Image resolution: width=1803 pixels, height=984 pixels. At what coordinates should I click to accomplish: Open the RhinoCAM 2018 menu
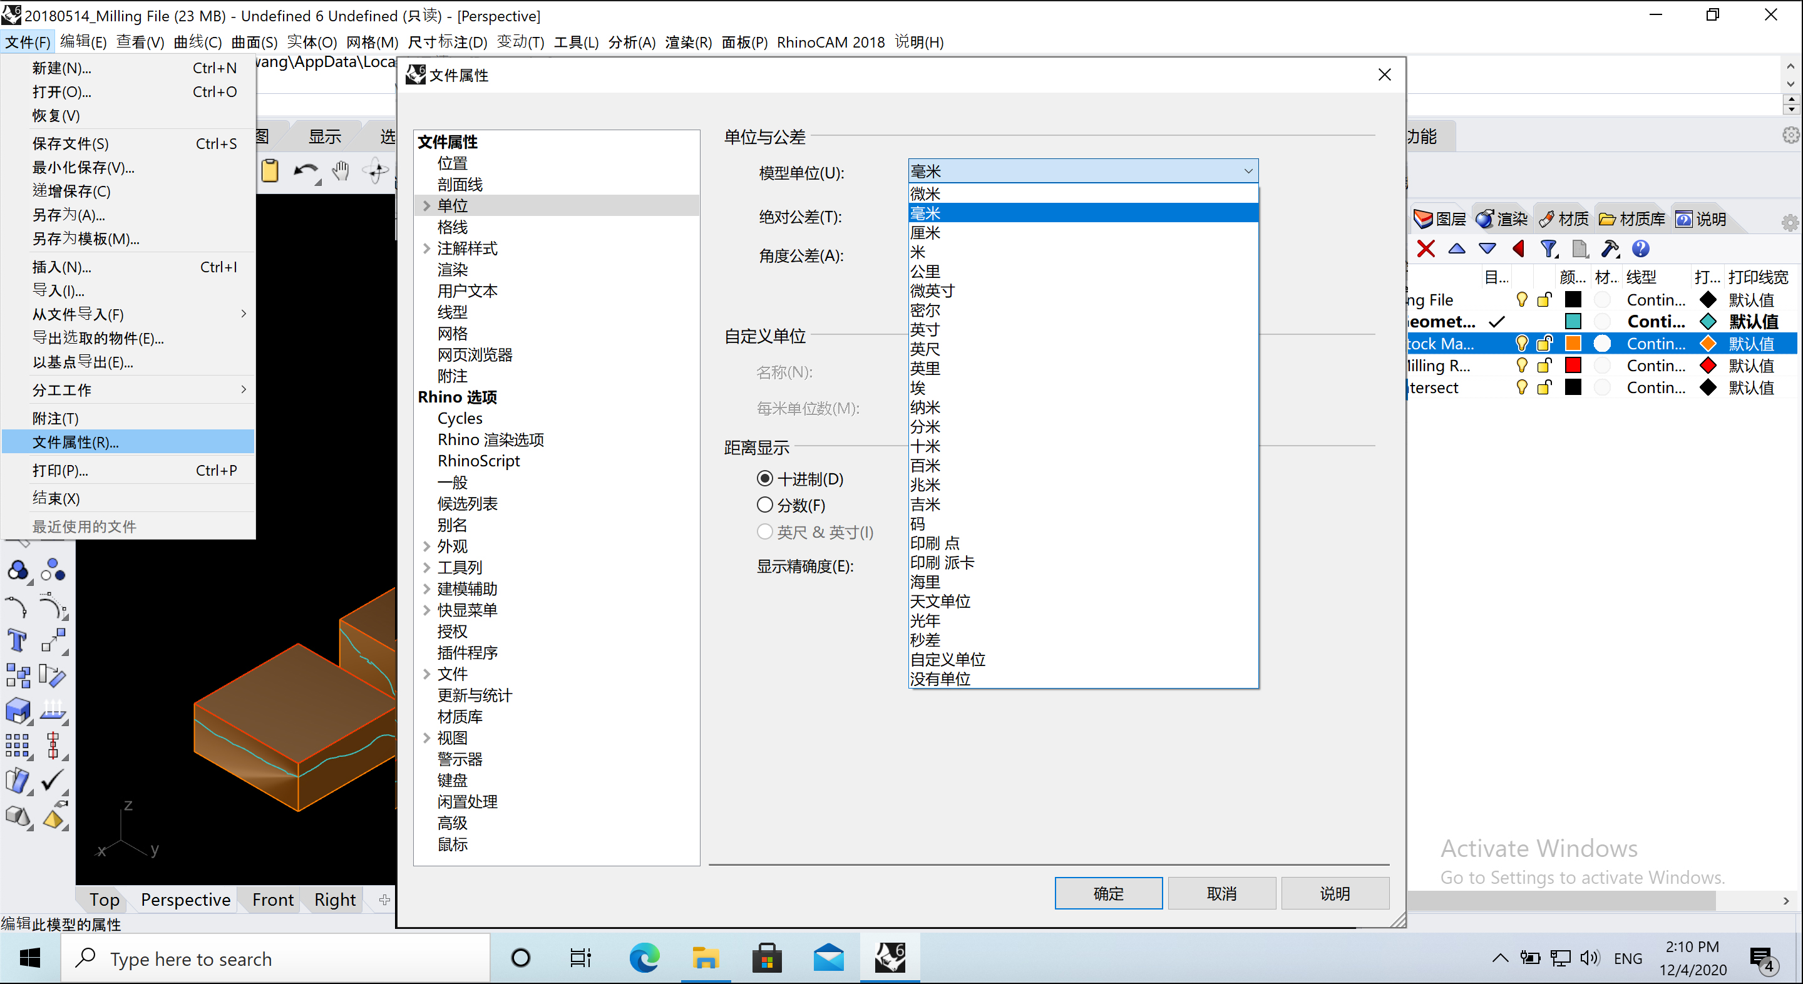point(831,42)
